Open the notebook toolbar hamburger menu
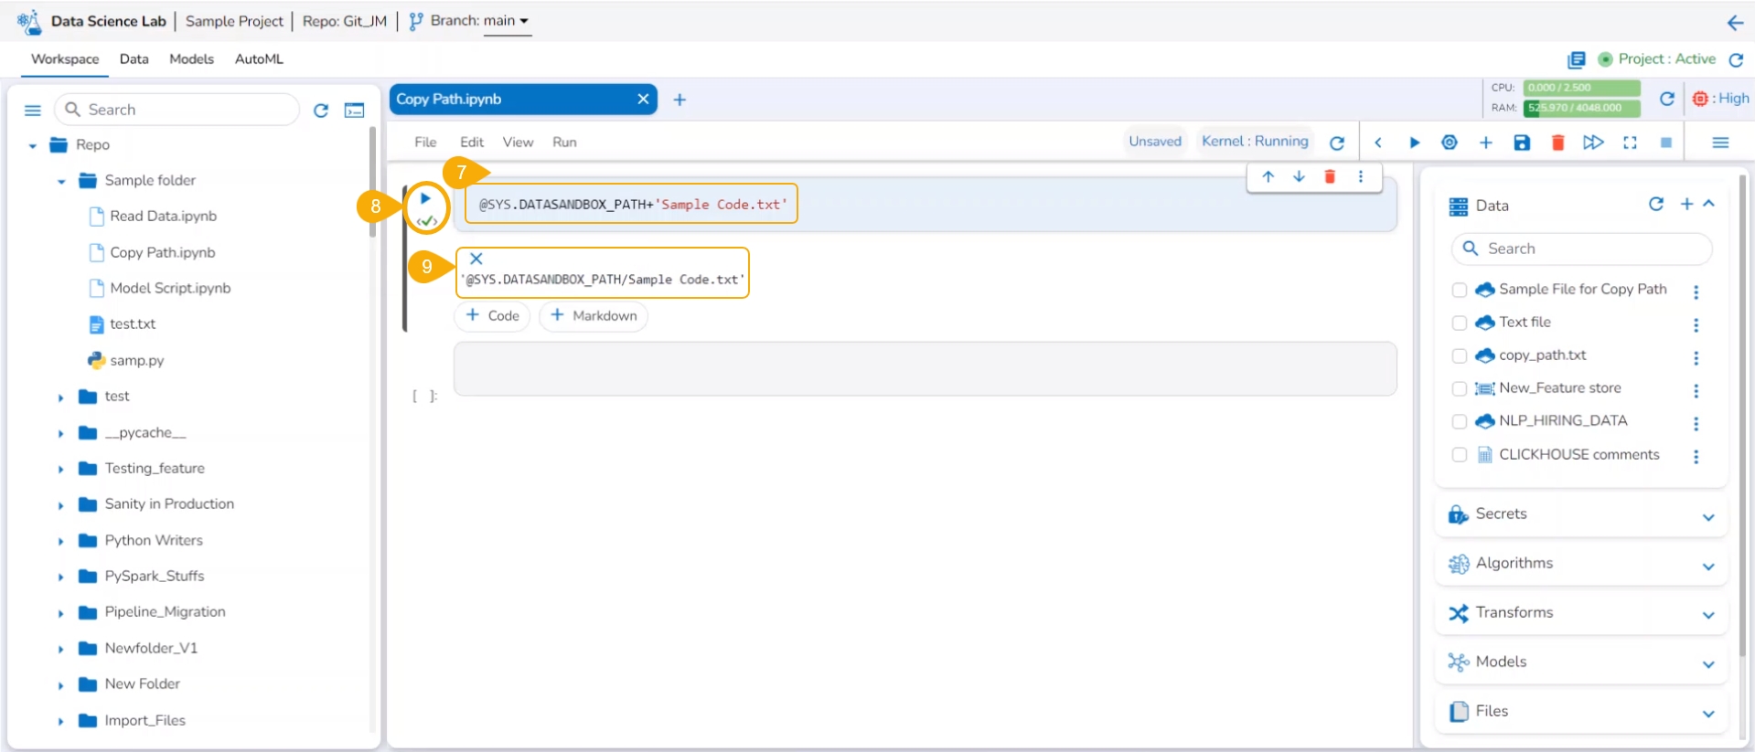The width and height of the screenshot is (1755, 752). tap(1720, 143)
